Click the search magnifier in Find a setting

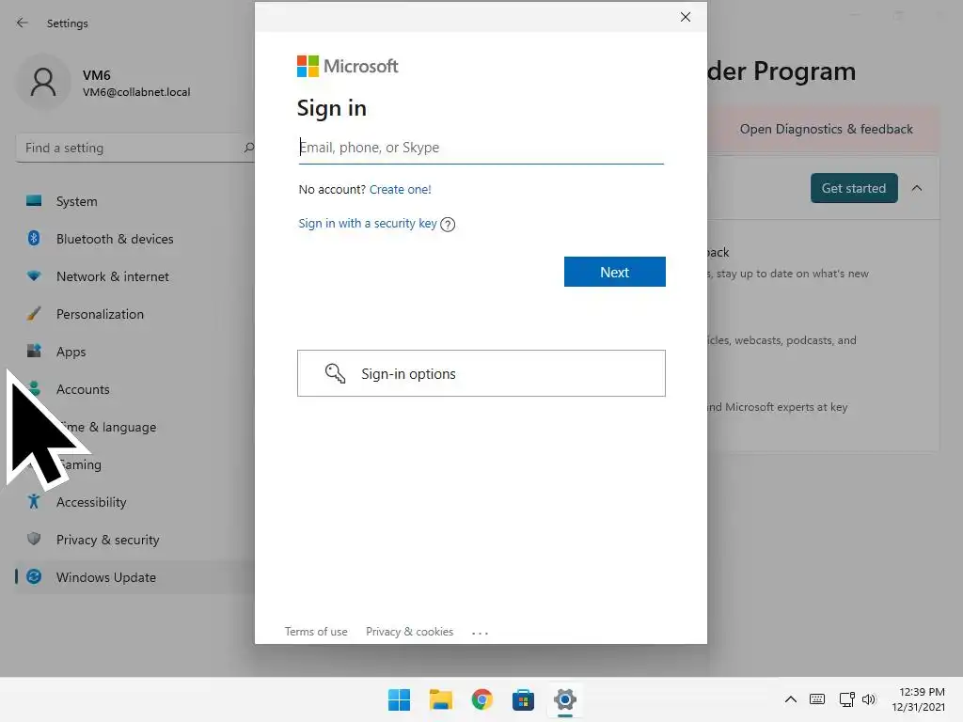click(248, 148)
